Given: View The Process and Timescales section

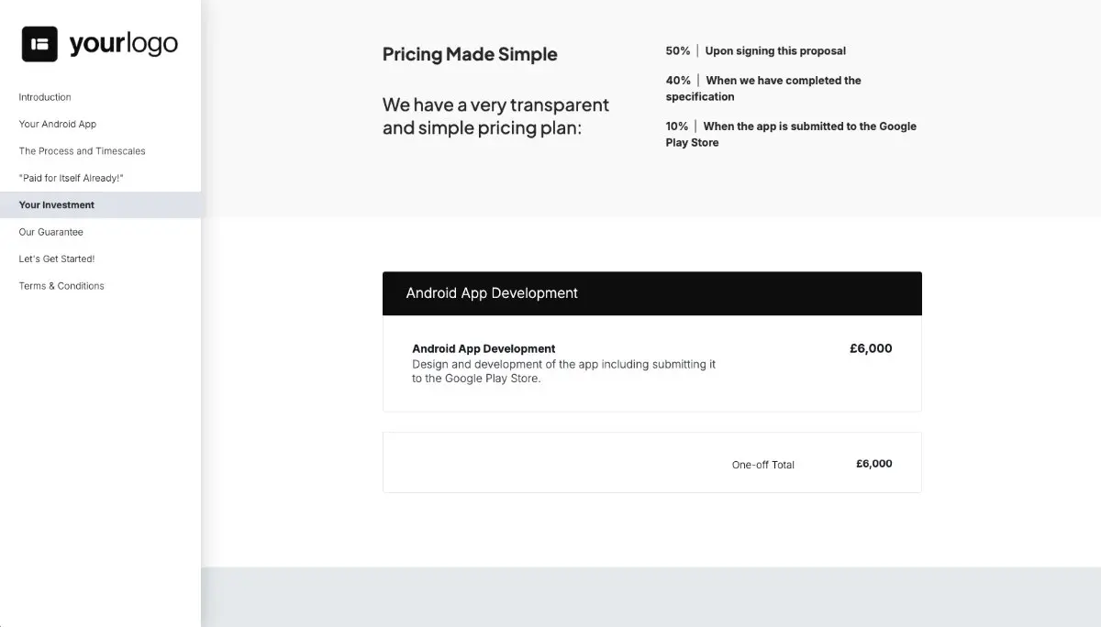Looking at the screenshot, I should coord(82,150).
